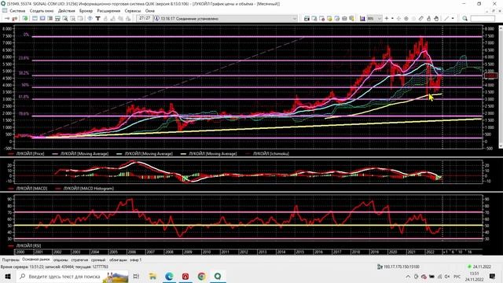Click the server address 193.17.170.150 status
Viewport: 503px width, 283px height.
coord(398,266)
